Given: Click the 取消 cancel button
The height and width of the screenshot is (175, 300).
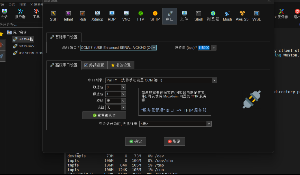Looking at the screenshot, I should click(174, 141).
